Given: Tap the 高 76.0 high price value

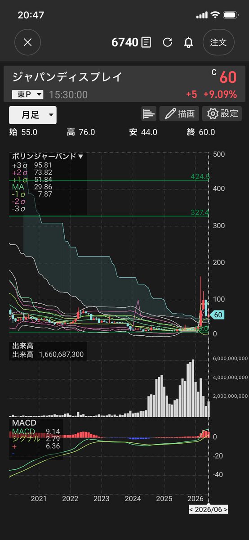Looking at the screenshot, I should pyautogui.click(x=81, y=132).
